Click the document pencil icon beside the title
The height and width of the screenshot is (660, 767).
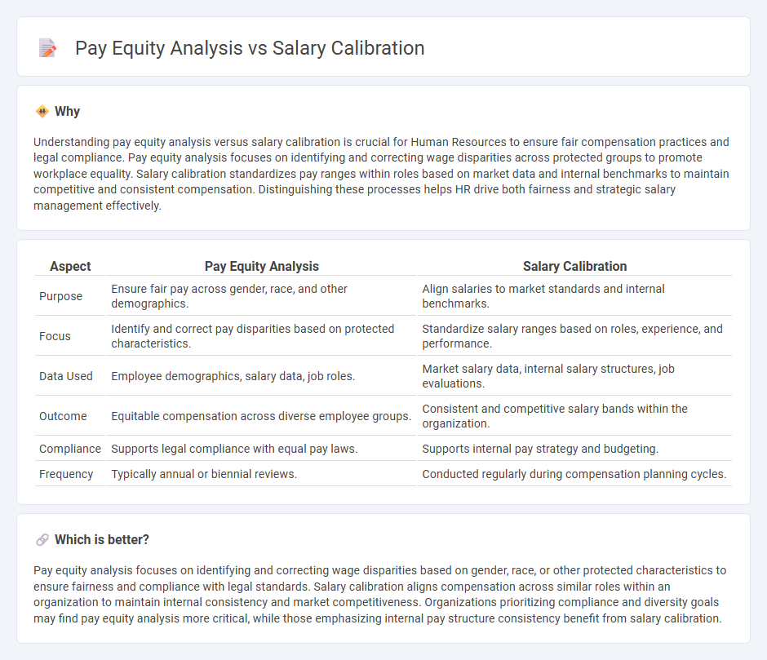[x=47, y=48]
